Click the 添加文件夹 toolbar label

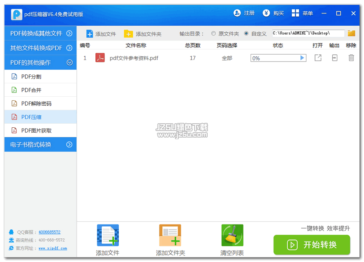tap(149, 34)
